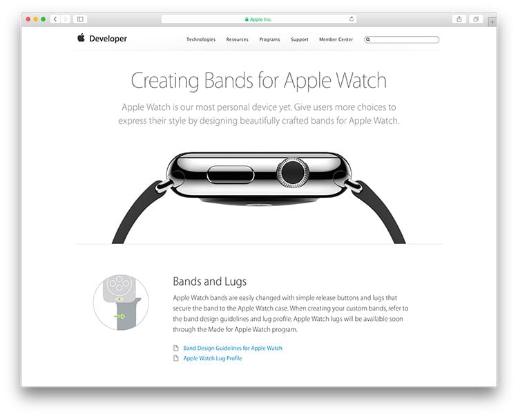
Task: Click the Apple Inc. address bar
Action: (258, 19)
